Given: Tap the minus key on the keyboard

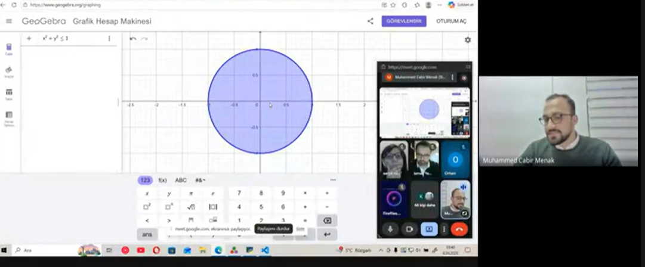Looking at the screenshot, I should (327, 207).
